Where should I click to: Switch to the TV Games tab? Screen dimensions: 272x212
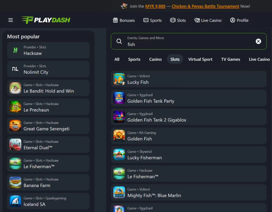[x=231, y=59]
